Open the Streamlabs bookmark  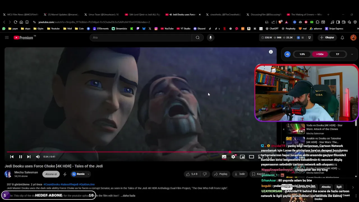119,29
